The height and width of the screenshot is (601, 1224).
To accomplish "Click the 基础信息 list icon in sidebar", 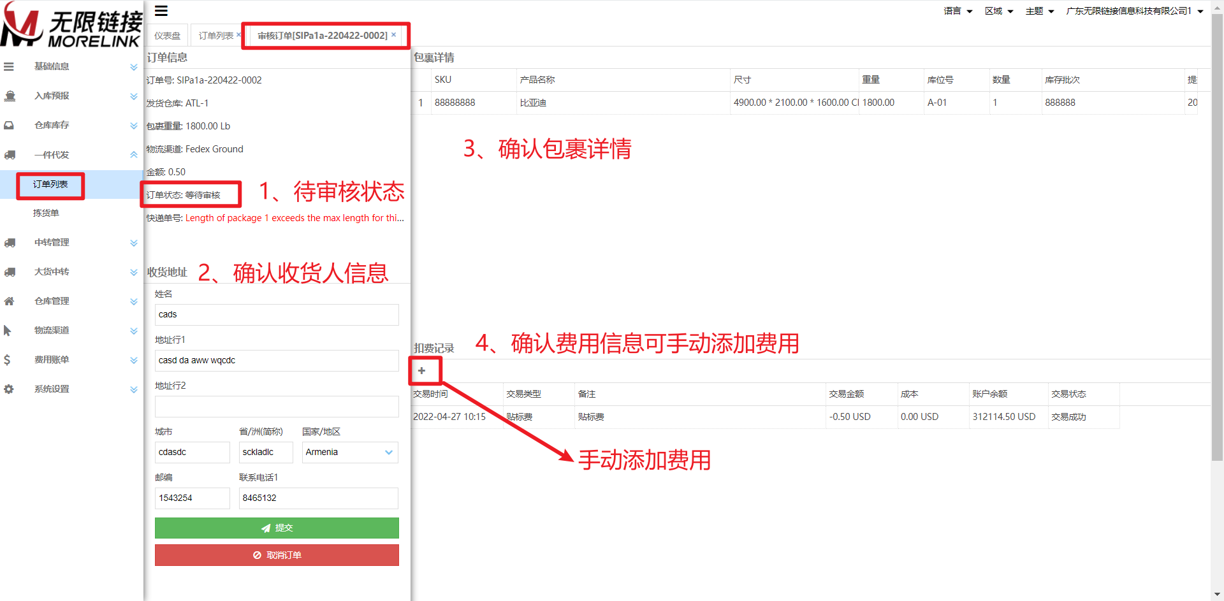I will [x=9, y=66].
